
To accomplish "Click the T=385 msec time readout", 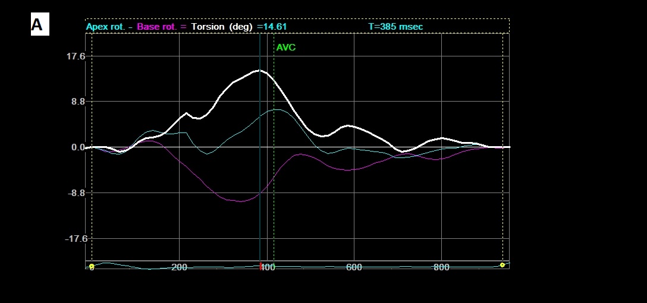I will pyautogui.click(x=395, y=27).
